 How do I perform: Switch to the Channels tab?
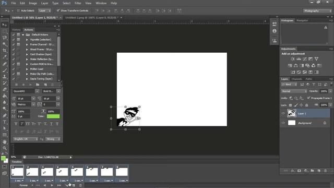[297, 79]
